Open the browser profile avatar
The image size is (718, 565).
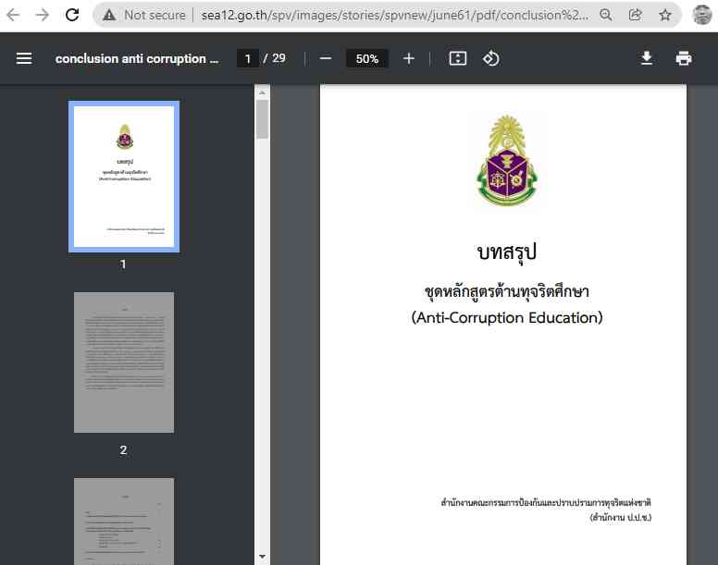click(701, 15)
